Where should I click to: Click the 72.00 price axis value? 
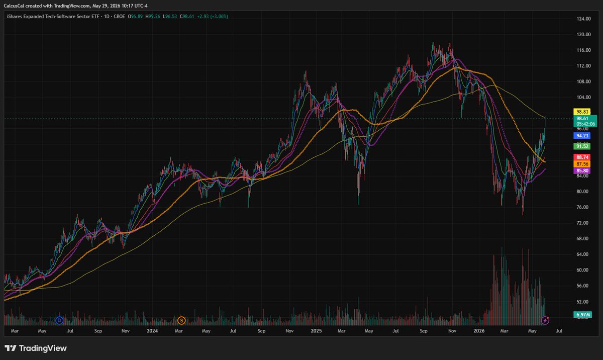(583, 223)
